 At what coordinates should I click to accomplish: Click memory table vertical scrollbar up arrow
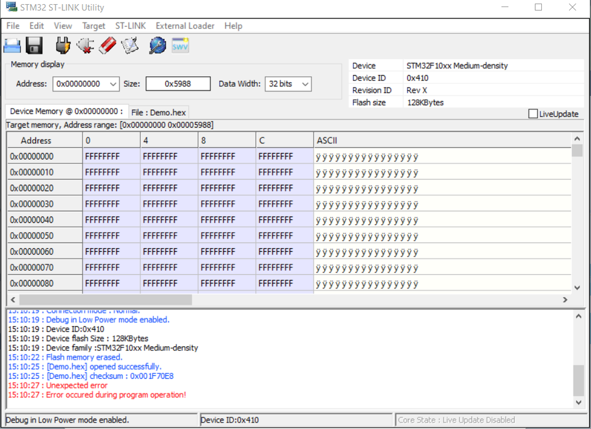[577, 139]
